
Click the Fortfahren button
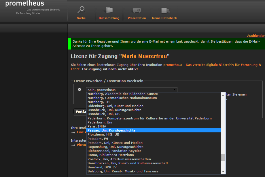pos(80,112)
